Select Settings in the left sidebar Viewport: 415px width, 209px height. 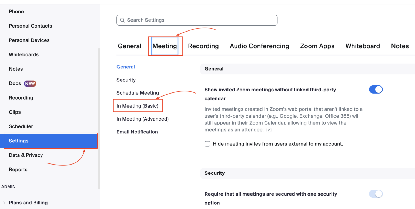pyautogui.click(x=51, y=141)
